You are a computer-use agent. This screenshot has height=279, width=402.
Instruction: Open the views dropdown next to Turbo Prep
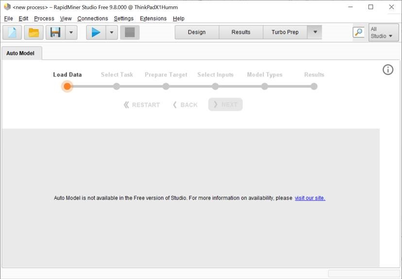[x=315, y=32]
